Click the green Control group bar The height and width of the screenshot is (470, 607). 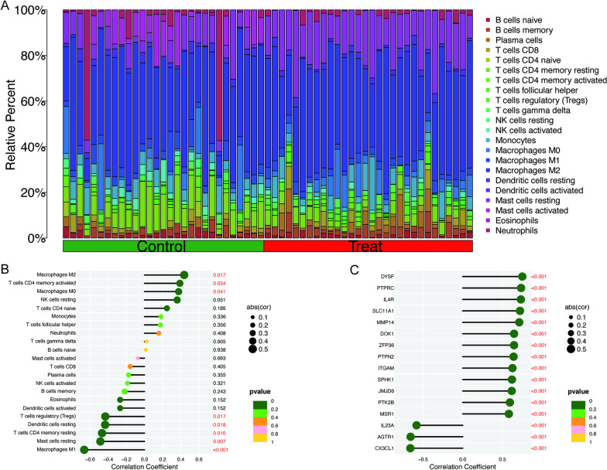pyautogui.click(x=163, y=247)
